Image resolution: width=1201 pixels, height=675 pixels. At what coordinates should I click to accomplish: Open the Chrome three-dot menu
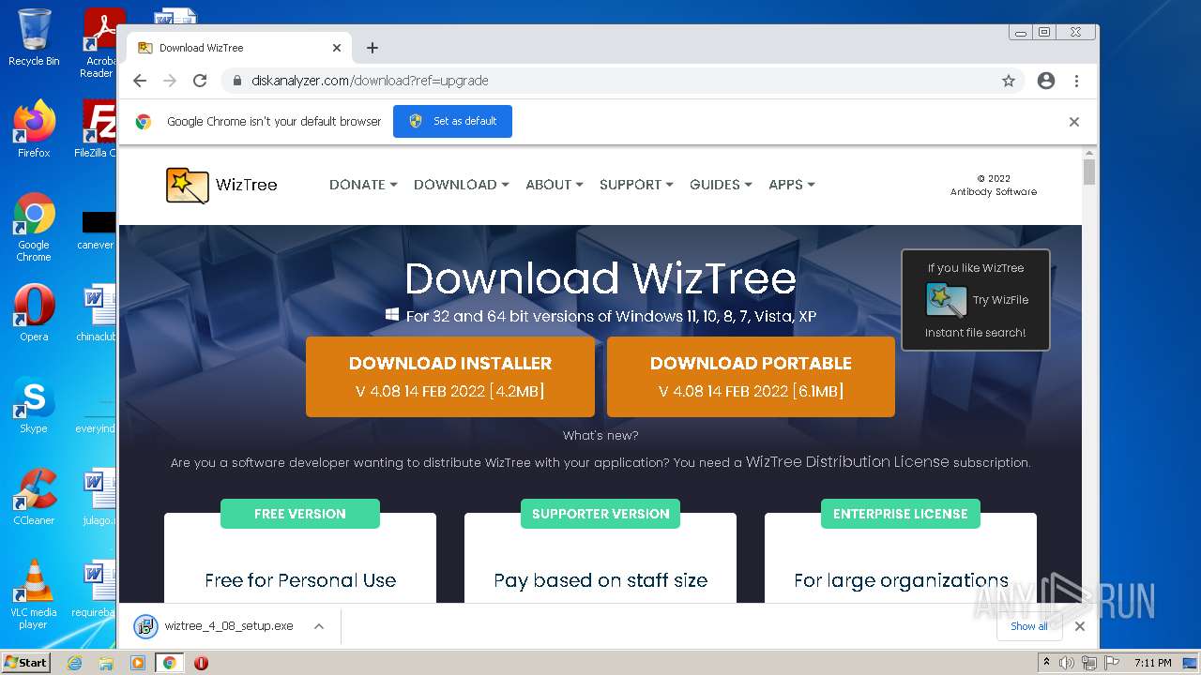(x=1077, y=81)
